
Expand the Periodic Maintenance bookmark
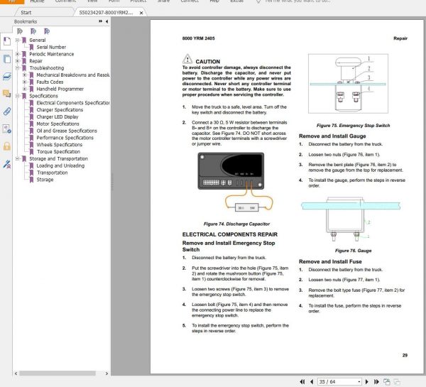18,54
